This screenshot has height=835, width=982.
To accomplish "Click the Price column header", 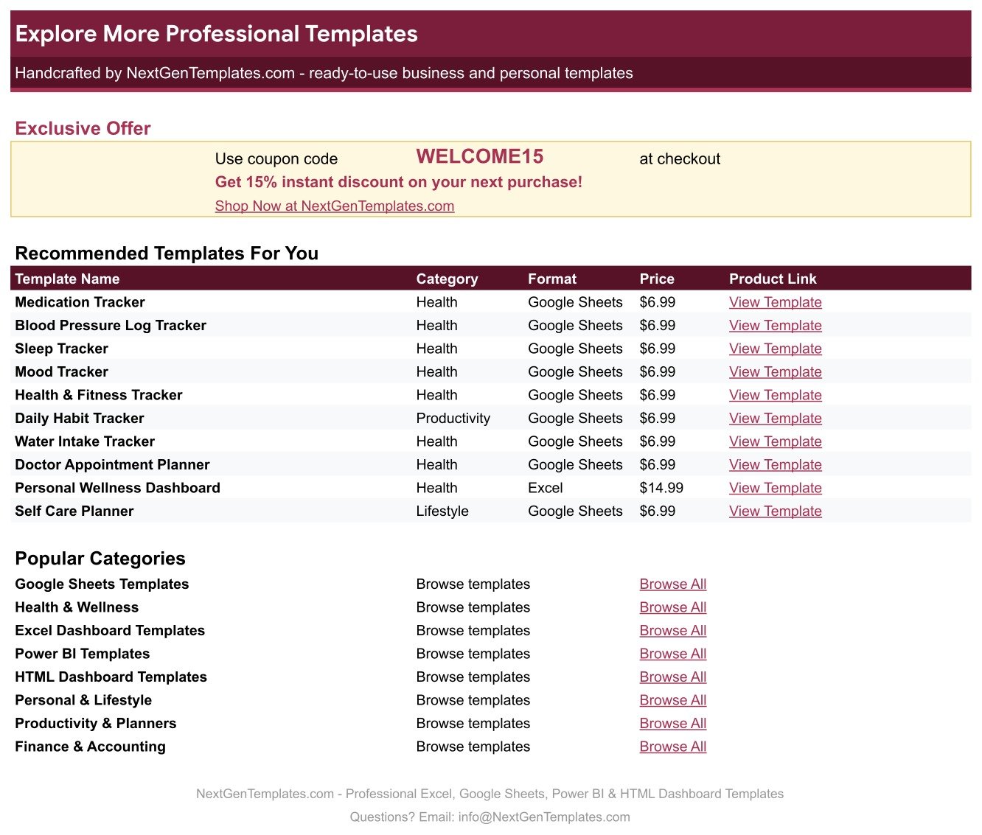I will [657, 279].
